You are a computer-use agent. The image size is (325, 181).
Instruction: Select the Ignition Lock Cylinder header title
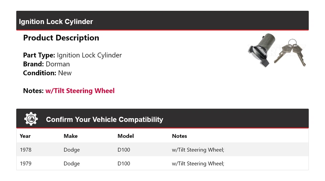(x=56, y=22)
